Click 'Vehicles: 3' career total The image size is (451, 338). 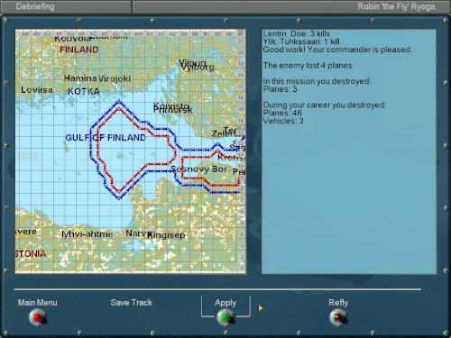283,121
